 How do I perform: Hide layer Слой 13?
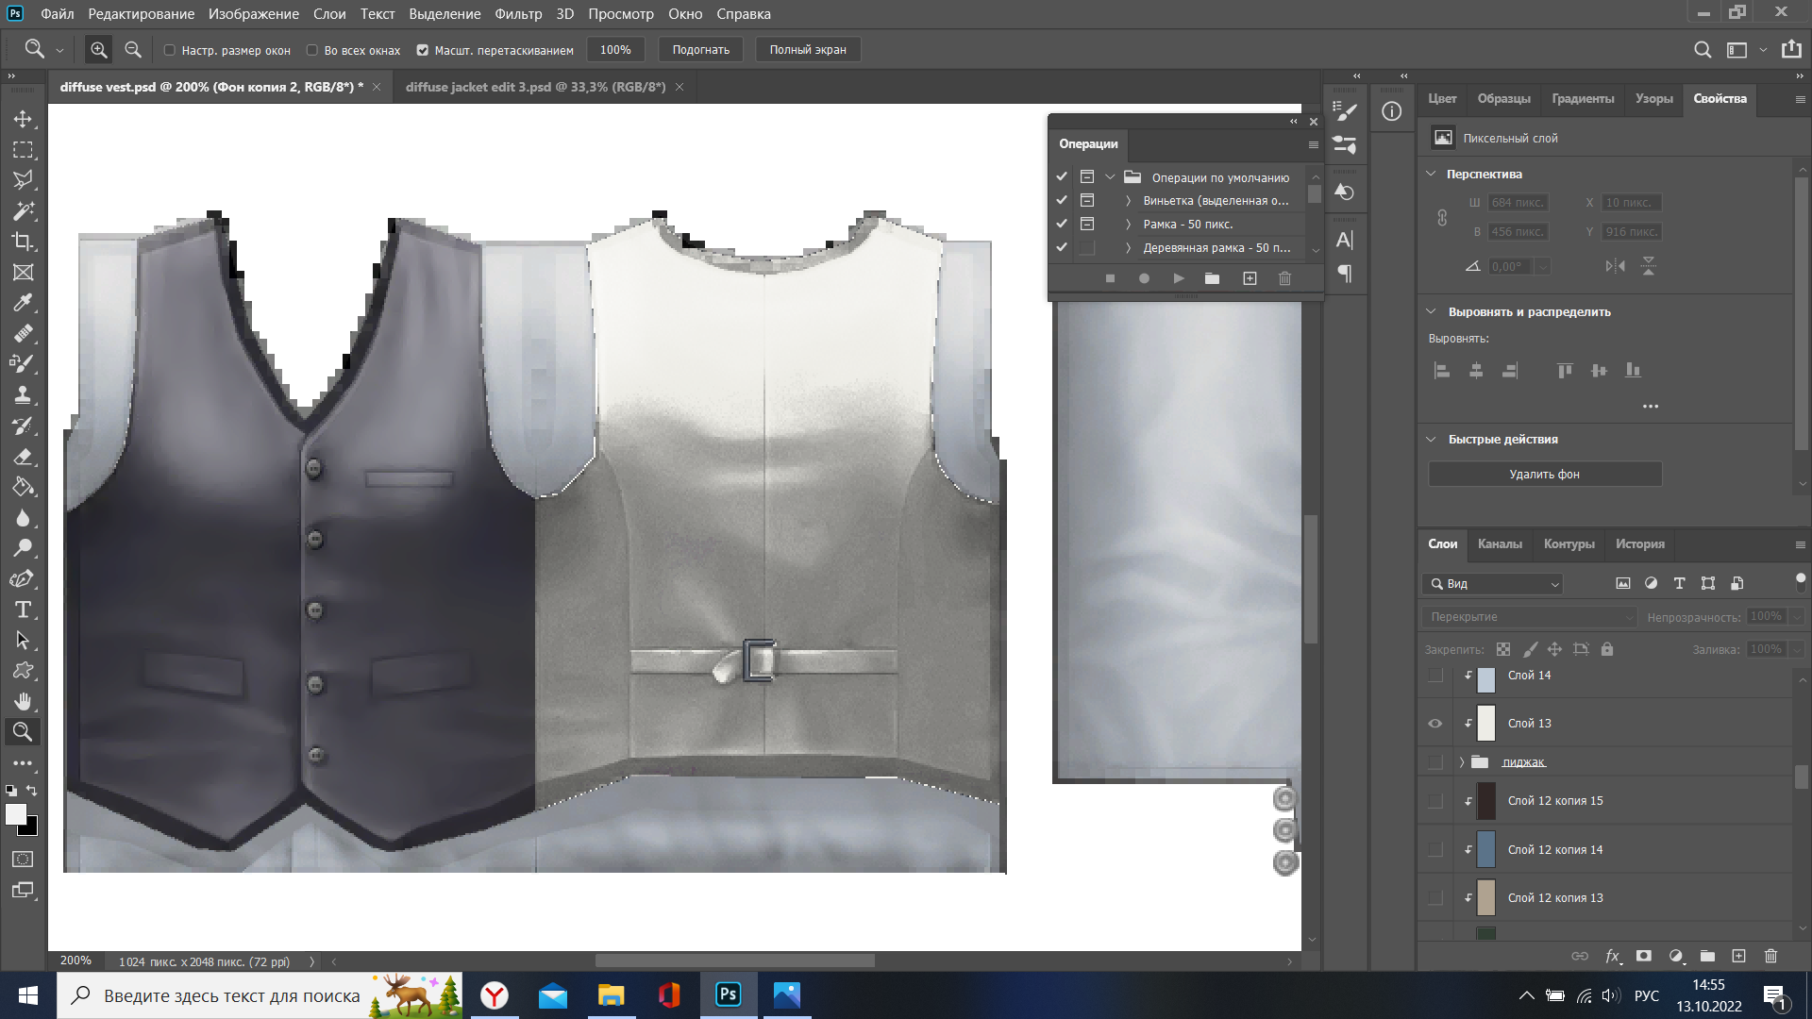(x=1434, y=724)
